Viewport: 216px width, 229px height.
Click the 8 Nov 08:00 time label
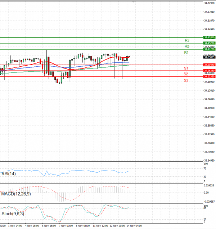point(83,226)
